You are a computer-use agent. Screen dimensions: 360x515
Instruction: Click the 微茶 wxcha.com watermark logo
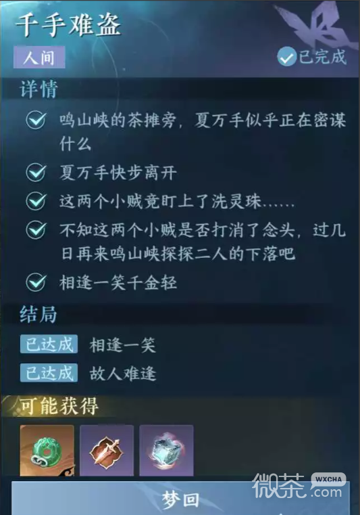point(300,486)
